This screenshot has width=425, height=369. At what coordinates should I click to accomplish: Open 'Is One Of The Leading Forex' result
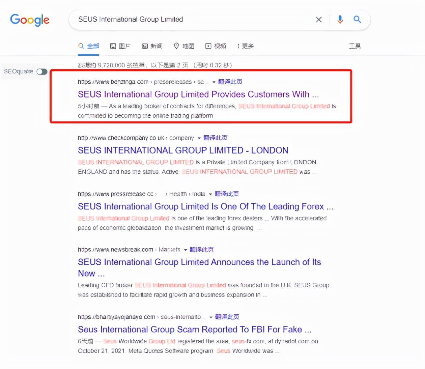[205, 206]
